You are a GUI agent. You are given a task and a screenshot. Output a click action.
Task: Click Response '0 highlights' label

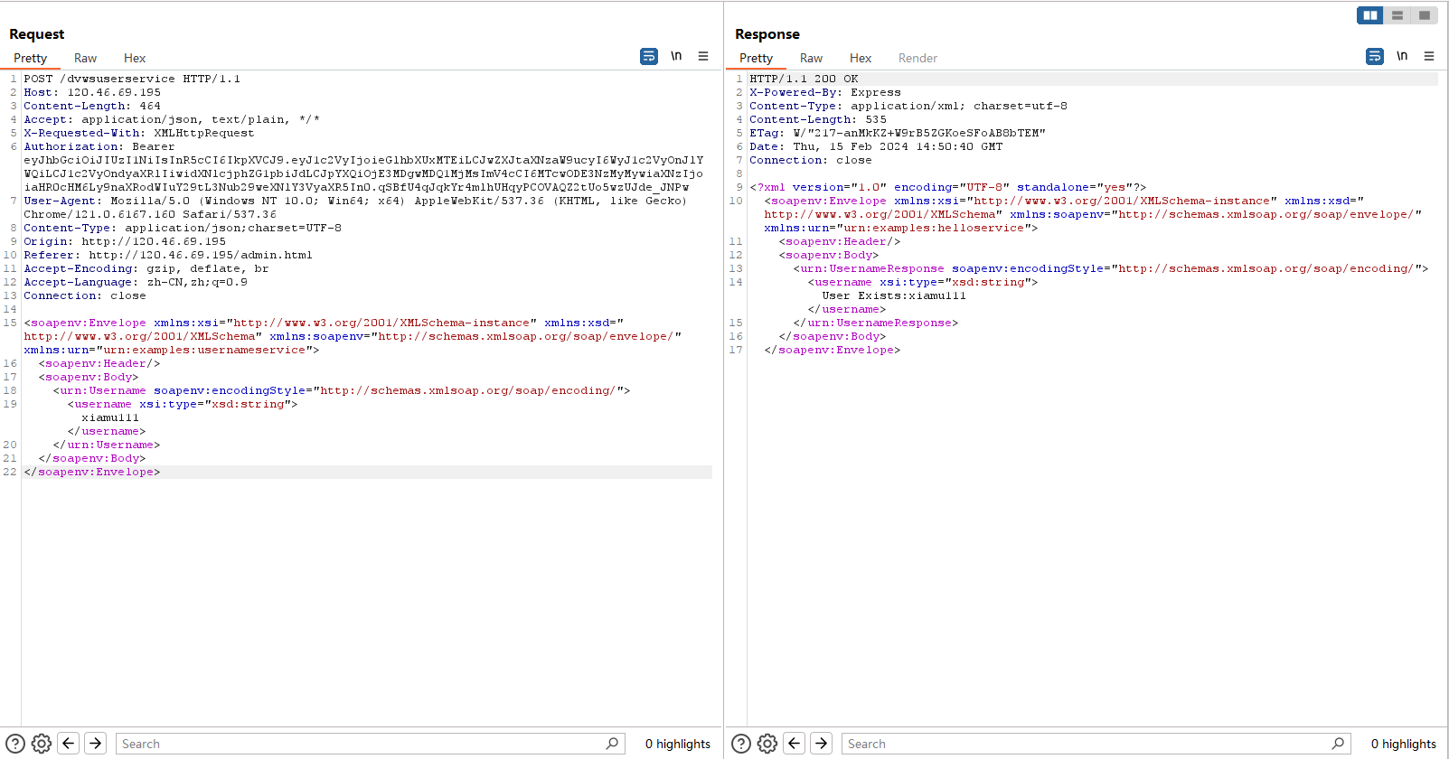click(1404, 744)
